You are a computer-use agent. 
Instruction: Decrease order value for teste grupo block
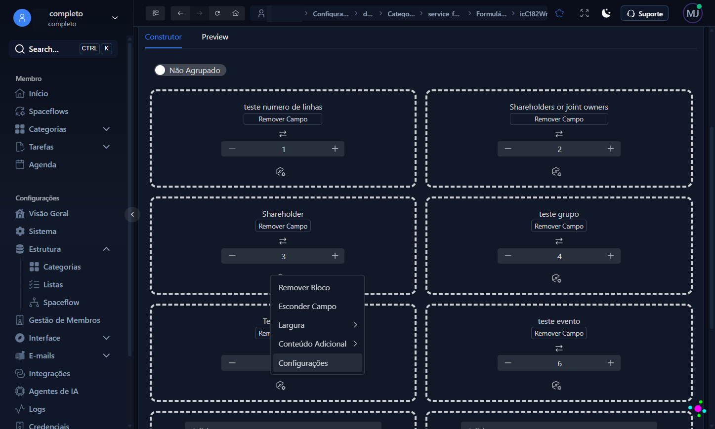coord(508,256)
